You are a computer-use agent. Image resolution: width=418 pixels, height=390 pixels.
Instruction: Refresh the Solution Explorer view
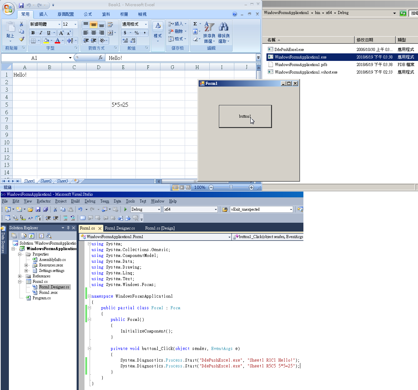[31, 236]
